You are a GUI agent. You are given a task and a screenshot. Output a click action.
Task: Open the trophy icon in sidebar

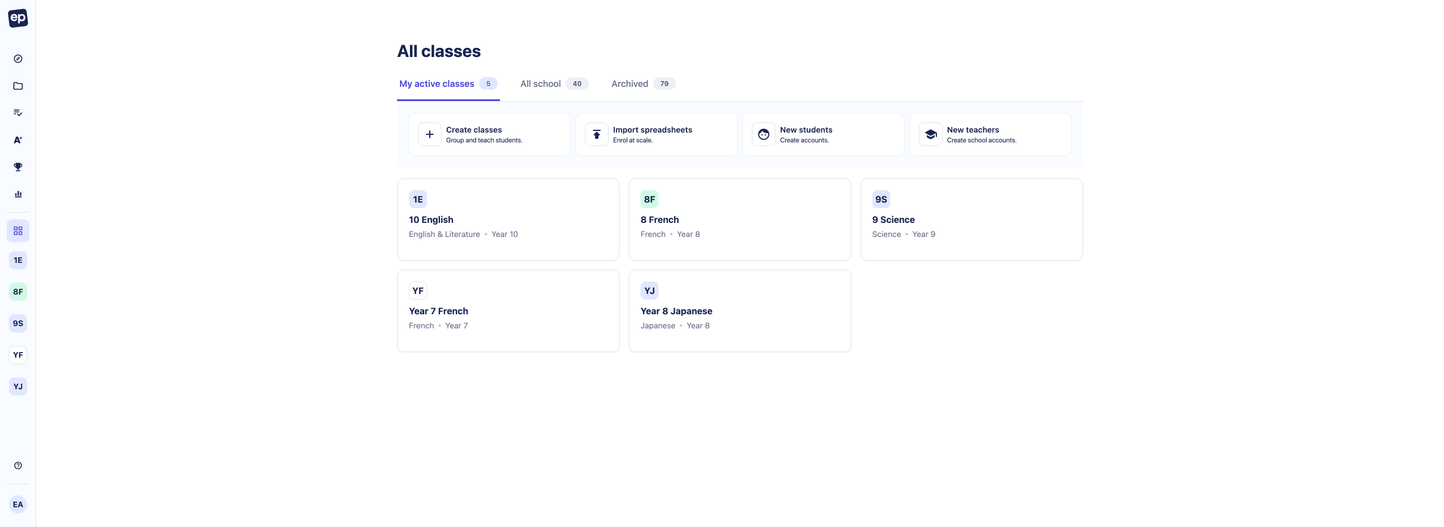18,167
